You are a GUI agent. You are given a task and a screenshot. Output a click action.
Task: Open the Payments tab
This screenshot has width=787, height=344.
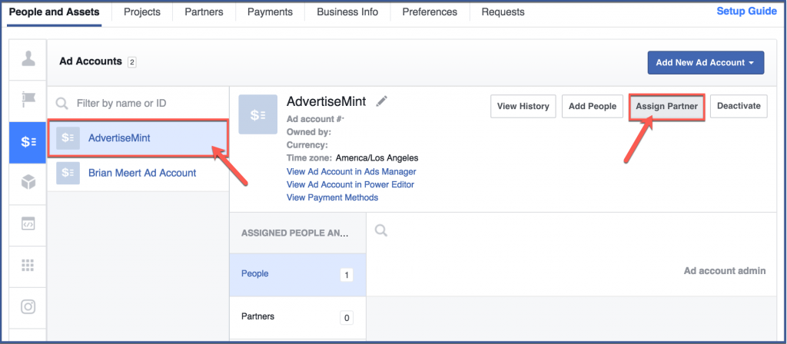coord(270,12)
